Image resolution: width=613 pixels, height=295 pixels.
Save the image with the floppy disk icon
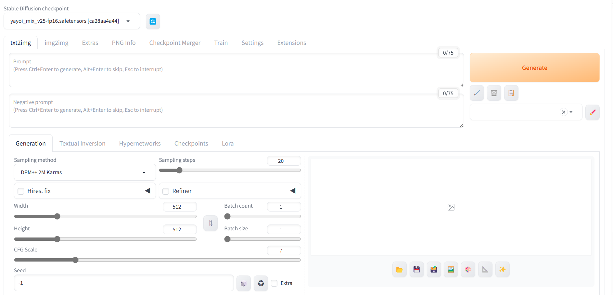pyautogui.click(x=416, y=269)
